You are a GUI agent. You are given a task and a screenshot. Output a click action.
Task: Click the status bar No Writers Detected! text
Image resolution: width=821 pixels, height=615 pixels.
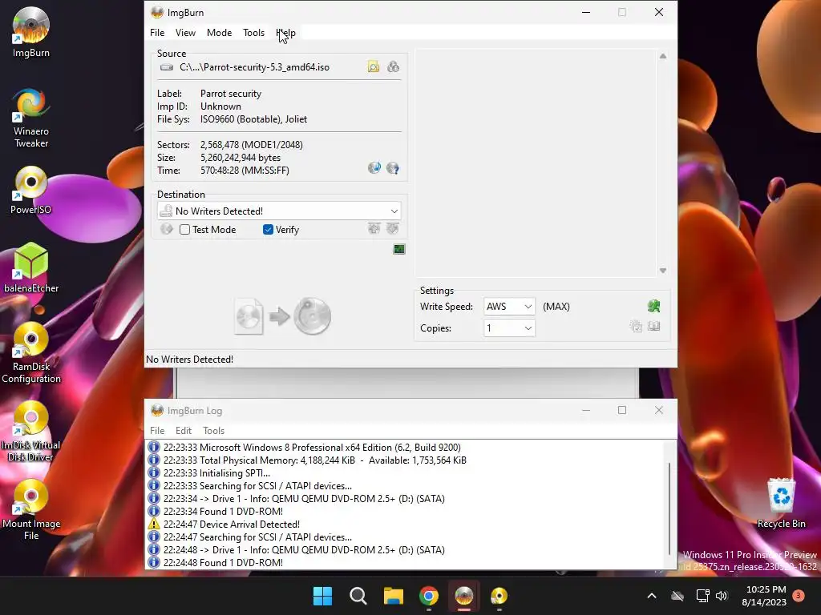189,360
